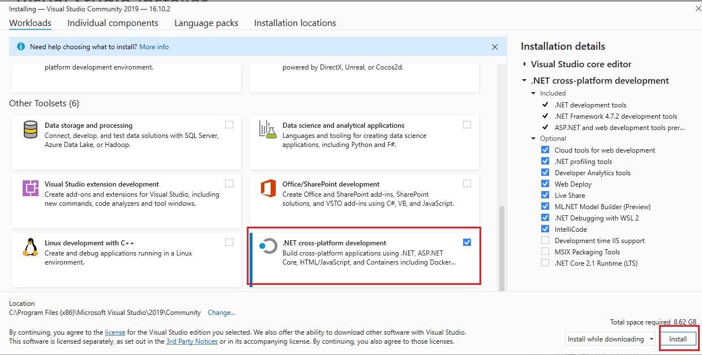702x355 pixels.
Task: Uncheck the IntelliCode component
Action: point(545,229)
